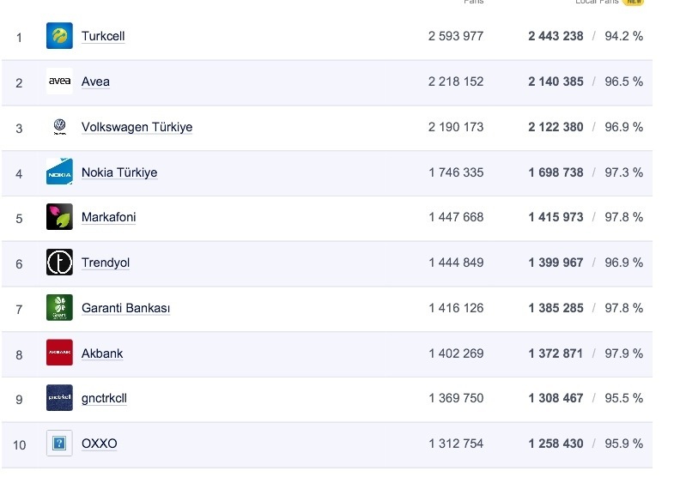The image size is (674, 477).
Task: Click the Nokia Türkiye logo icon
Action: coord(59,172)
